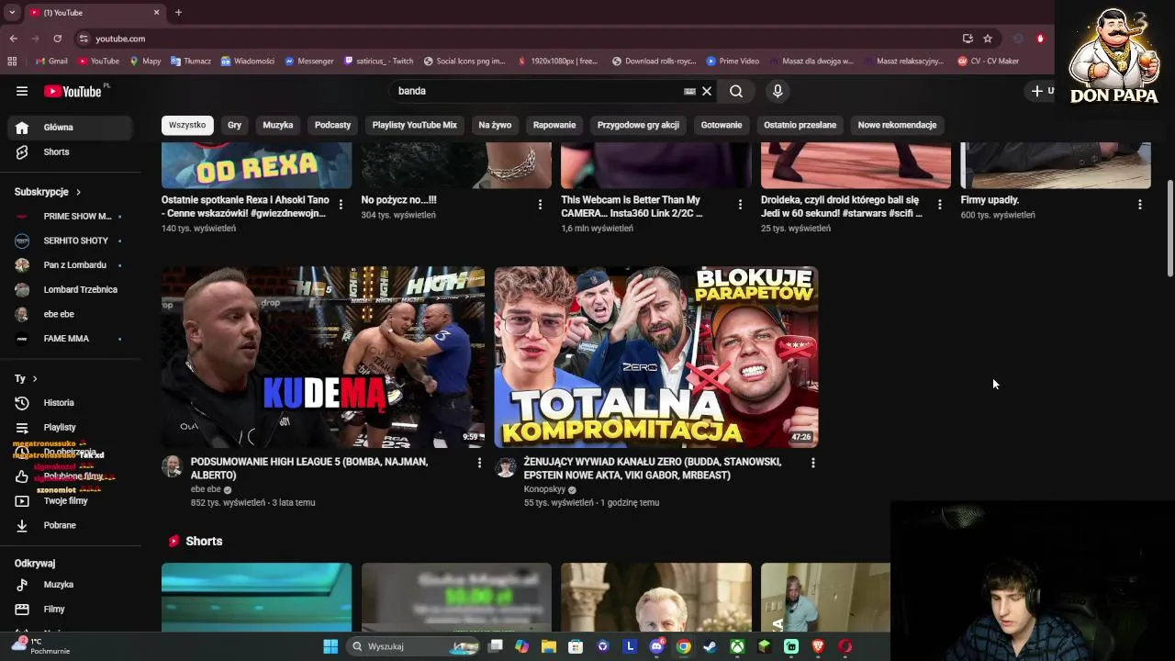Open Pobrane downloads in the sidebar

pos(69,525)
